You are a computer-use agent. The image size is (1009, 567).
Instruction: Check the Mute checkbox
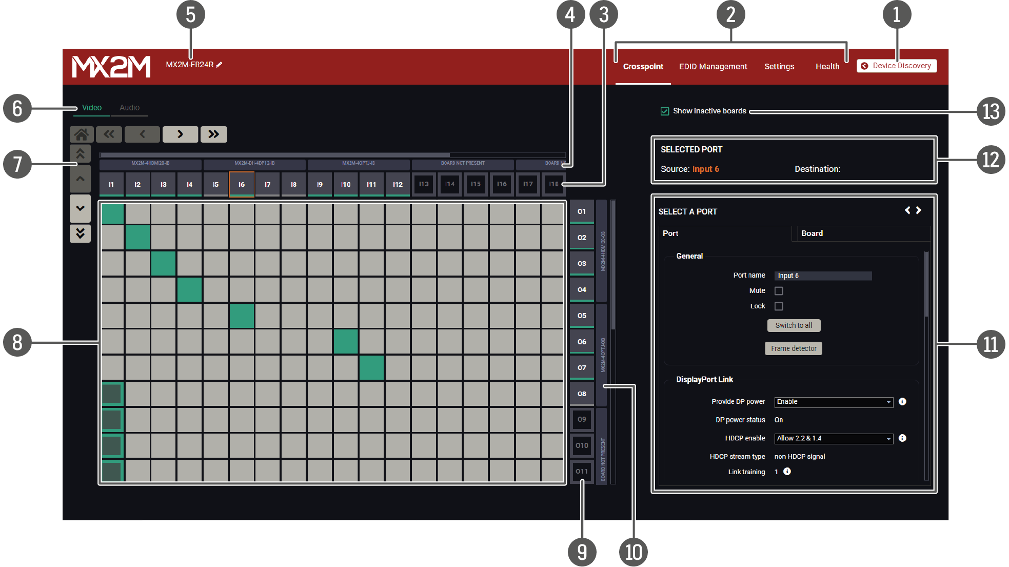[x=779, y=291]
